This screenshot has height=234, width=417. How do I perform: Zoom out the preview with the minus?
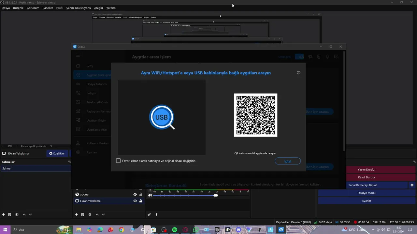(x=3, y=146)
